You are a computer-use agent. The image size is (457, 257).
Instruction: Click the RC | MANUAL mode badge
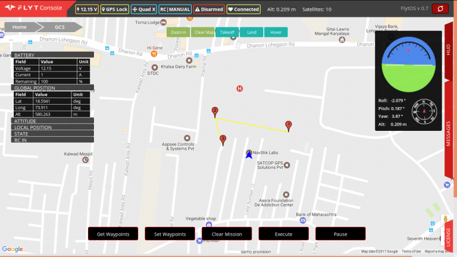(x=175, y=10)
